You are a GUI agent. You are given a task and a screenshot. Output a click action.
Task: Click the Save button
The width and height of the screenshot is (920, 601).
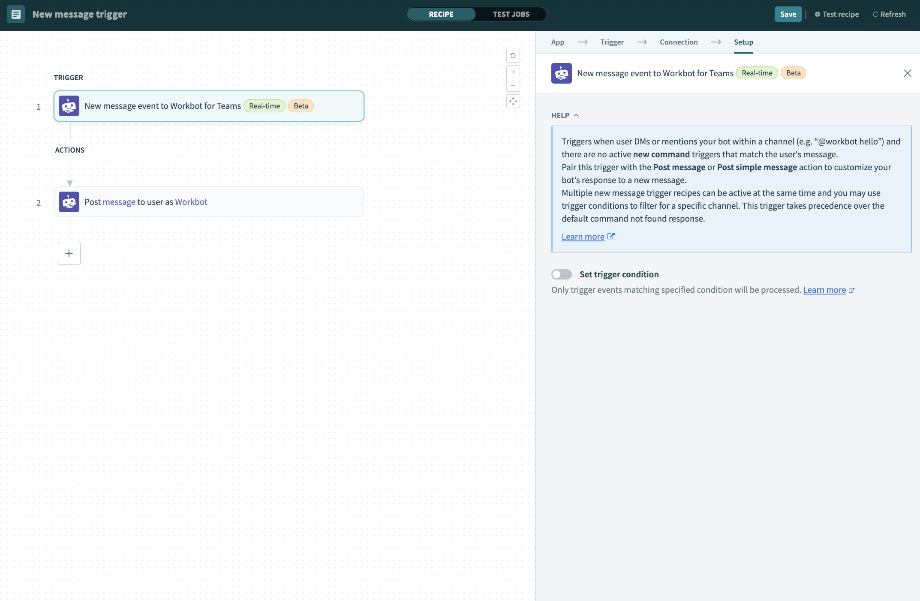tap(788, 14)
